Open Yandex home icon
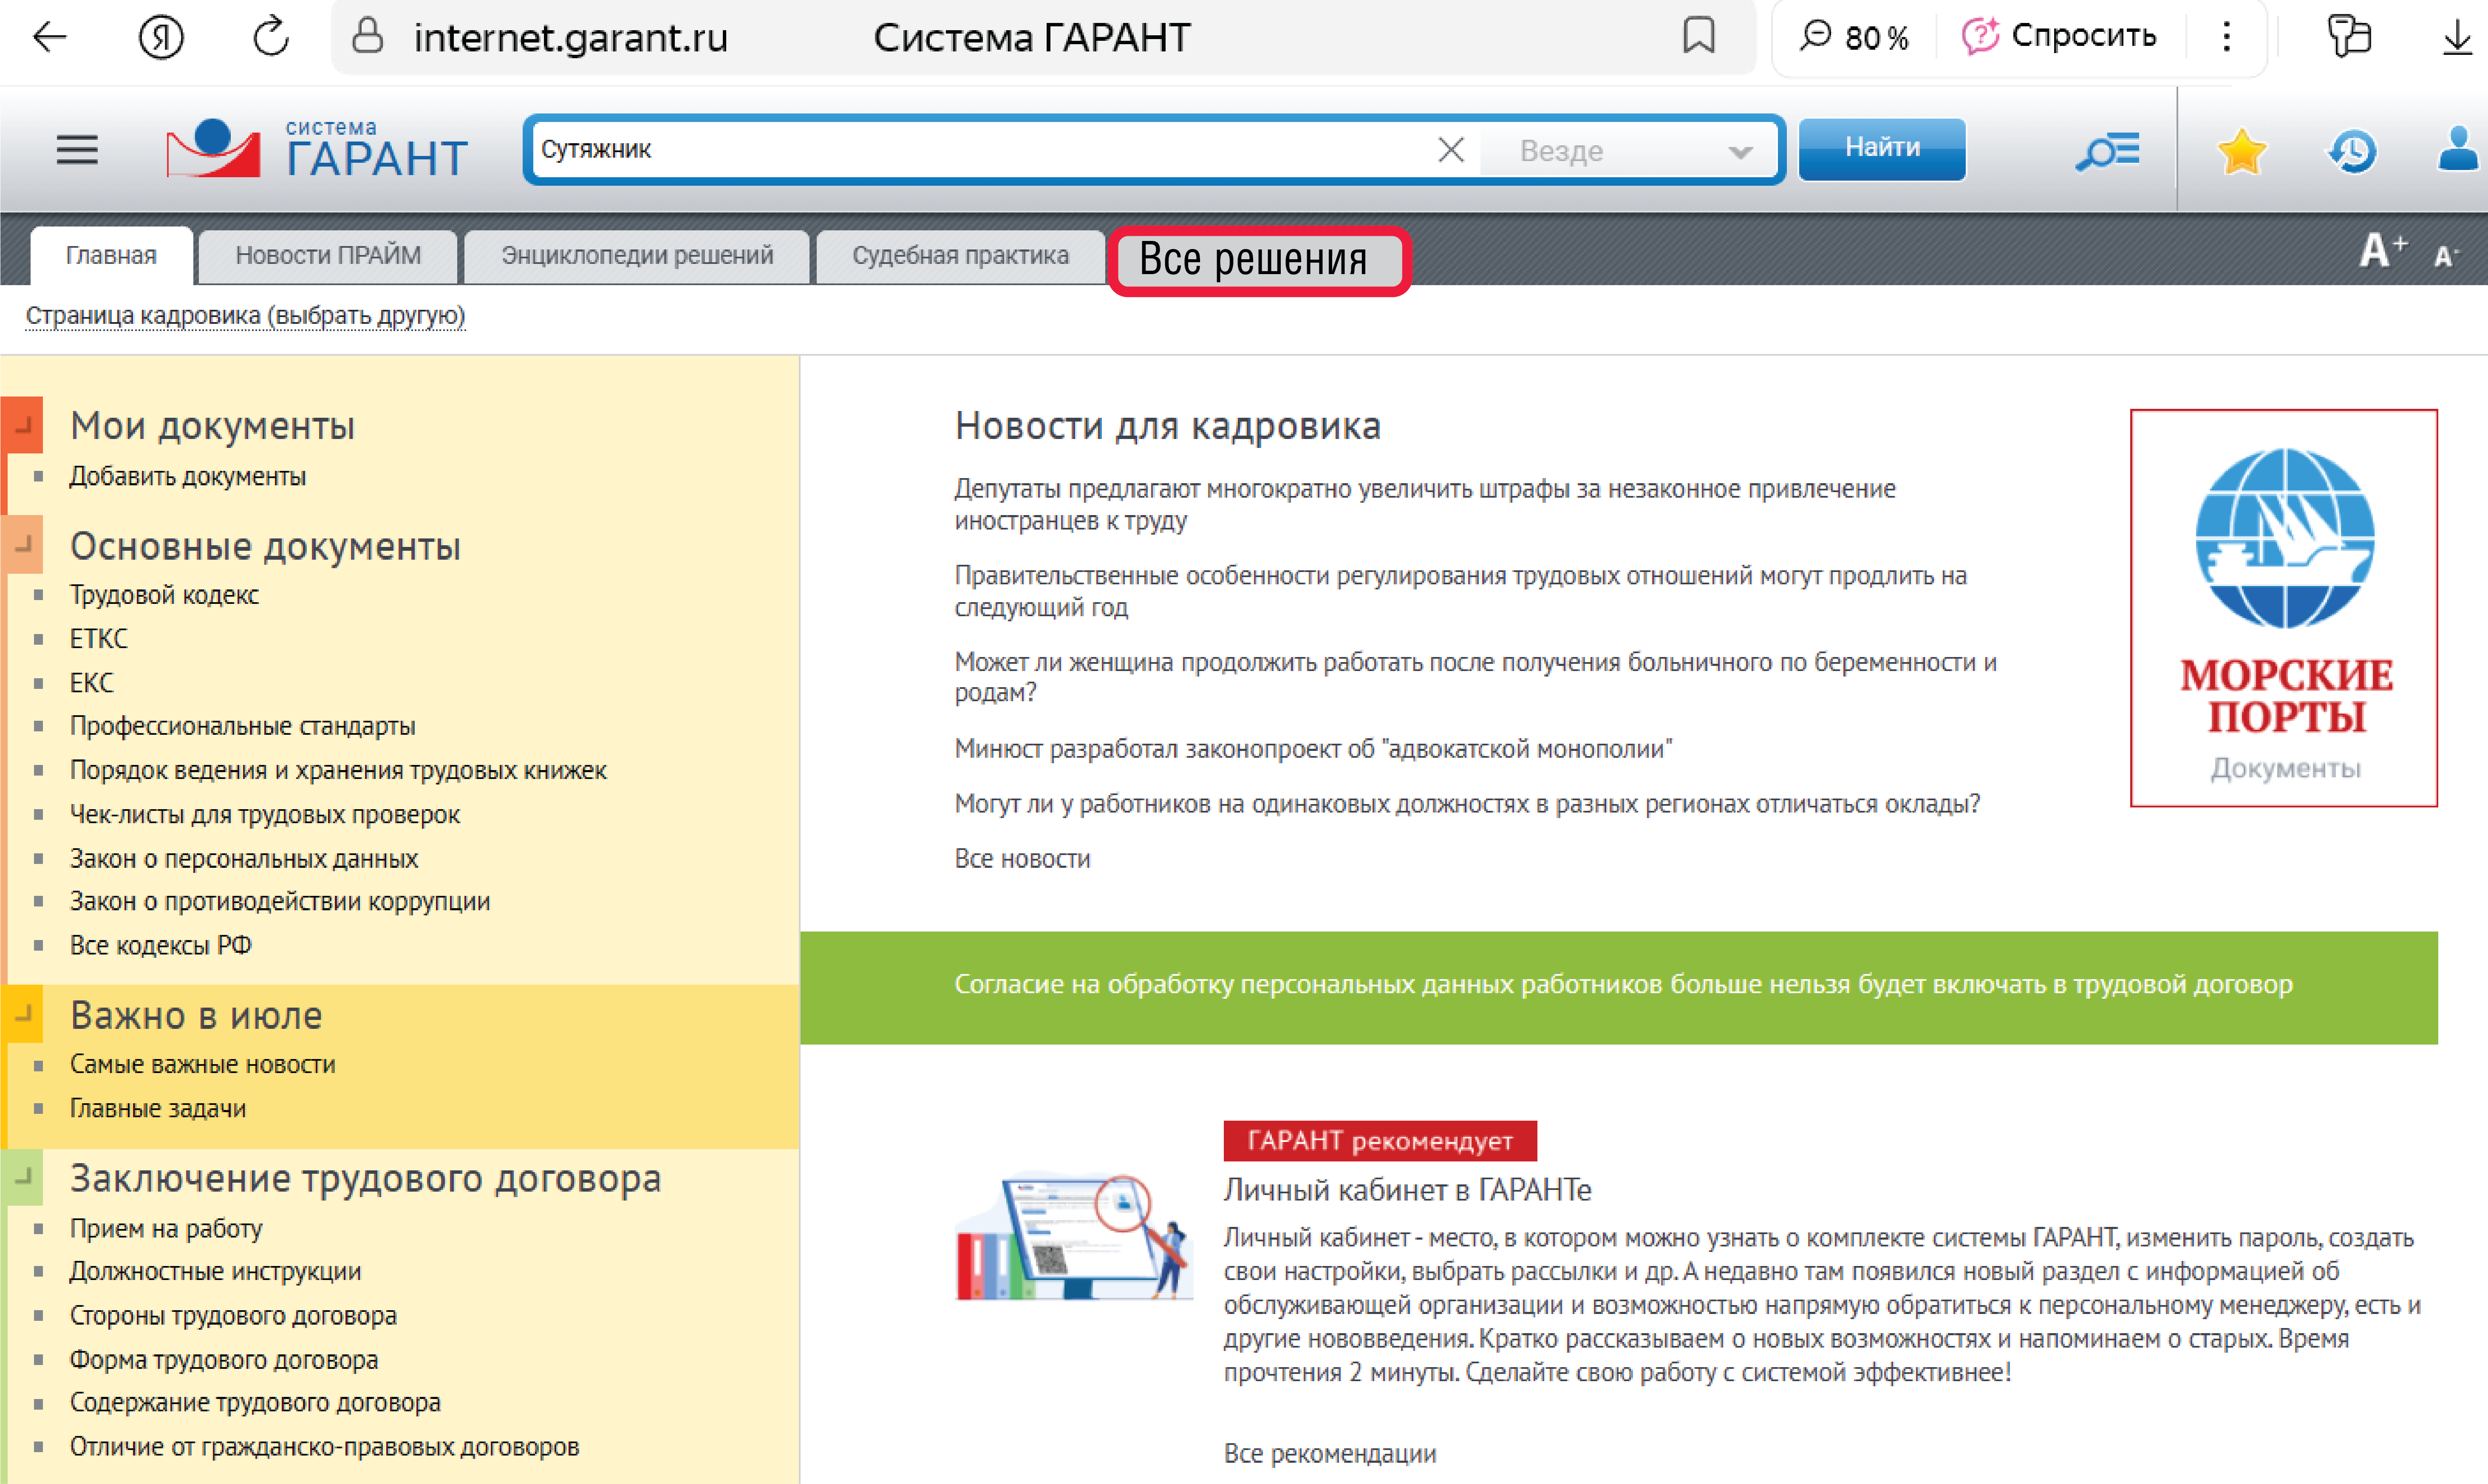The height and width of the screenshot is (1484, 2488). [x=161, y=37]
